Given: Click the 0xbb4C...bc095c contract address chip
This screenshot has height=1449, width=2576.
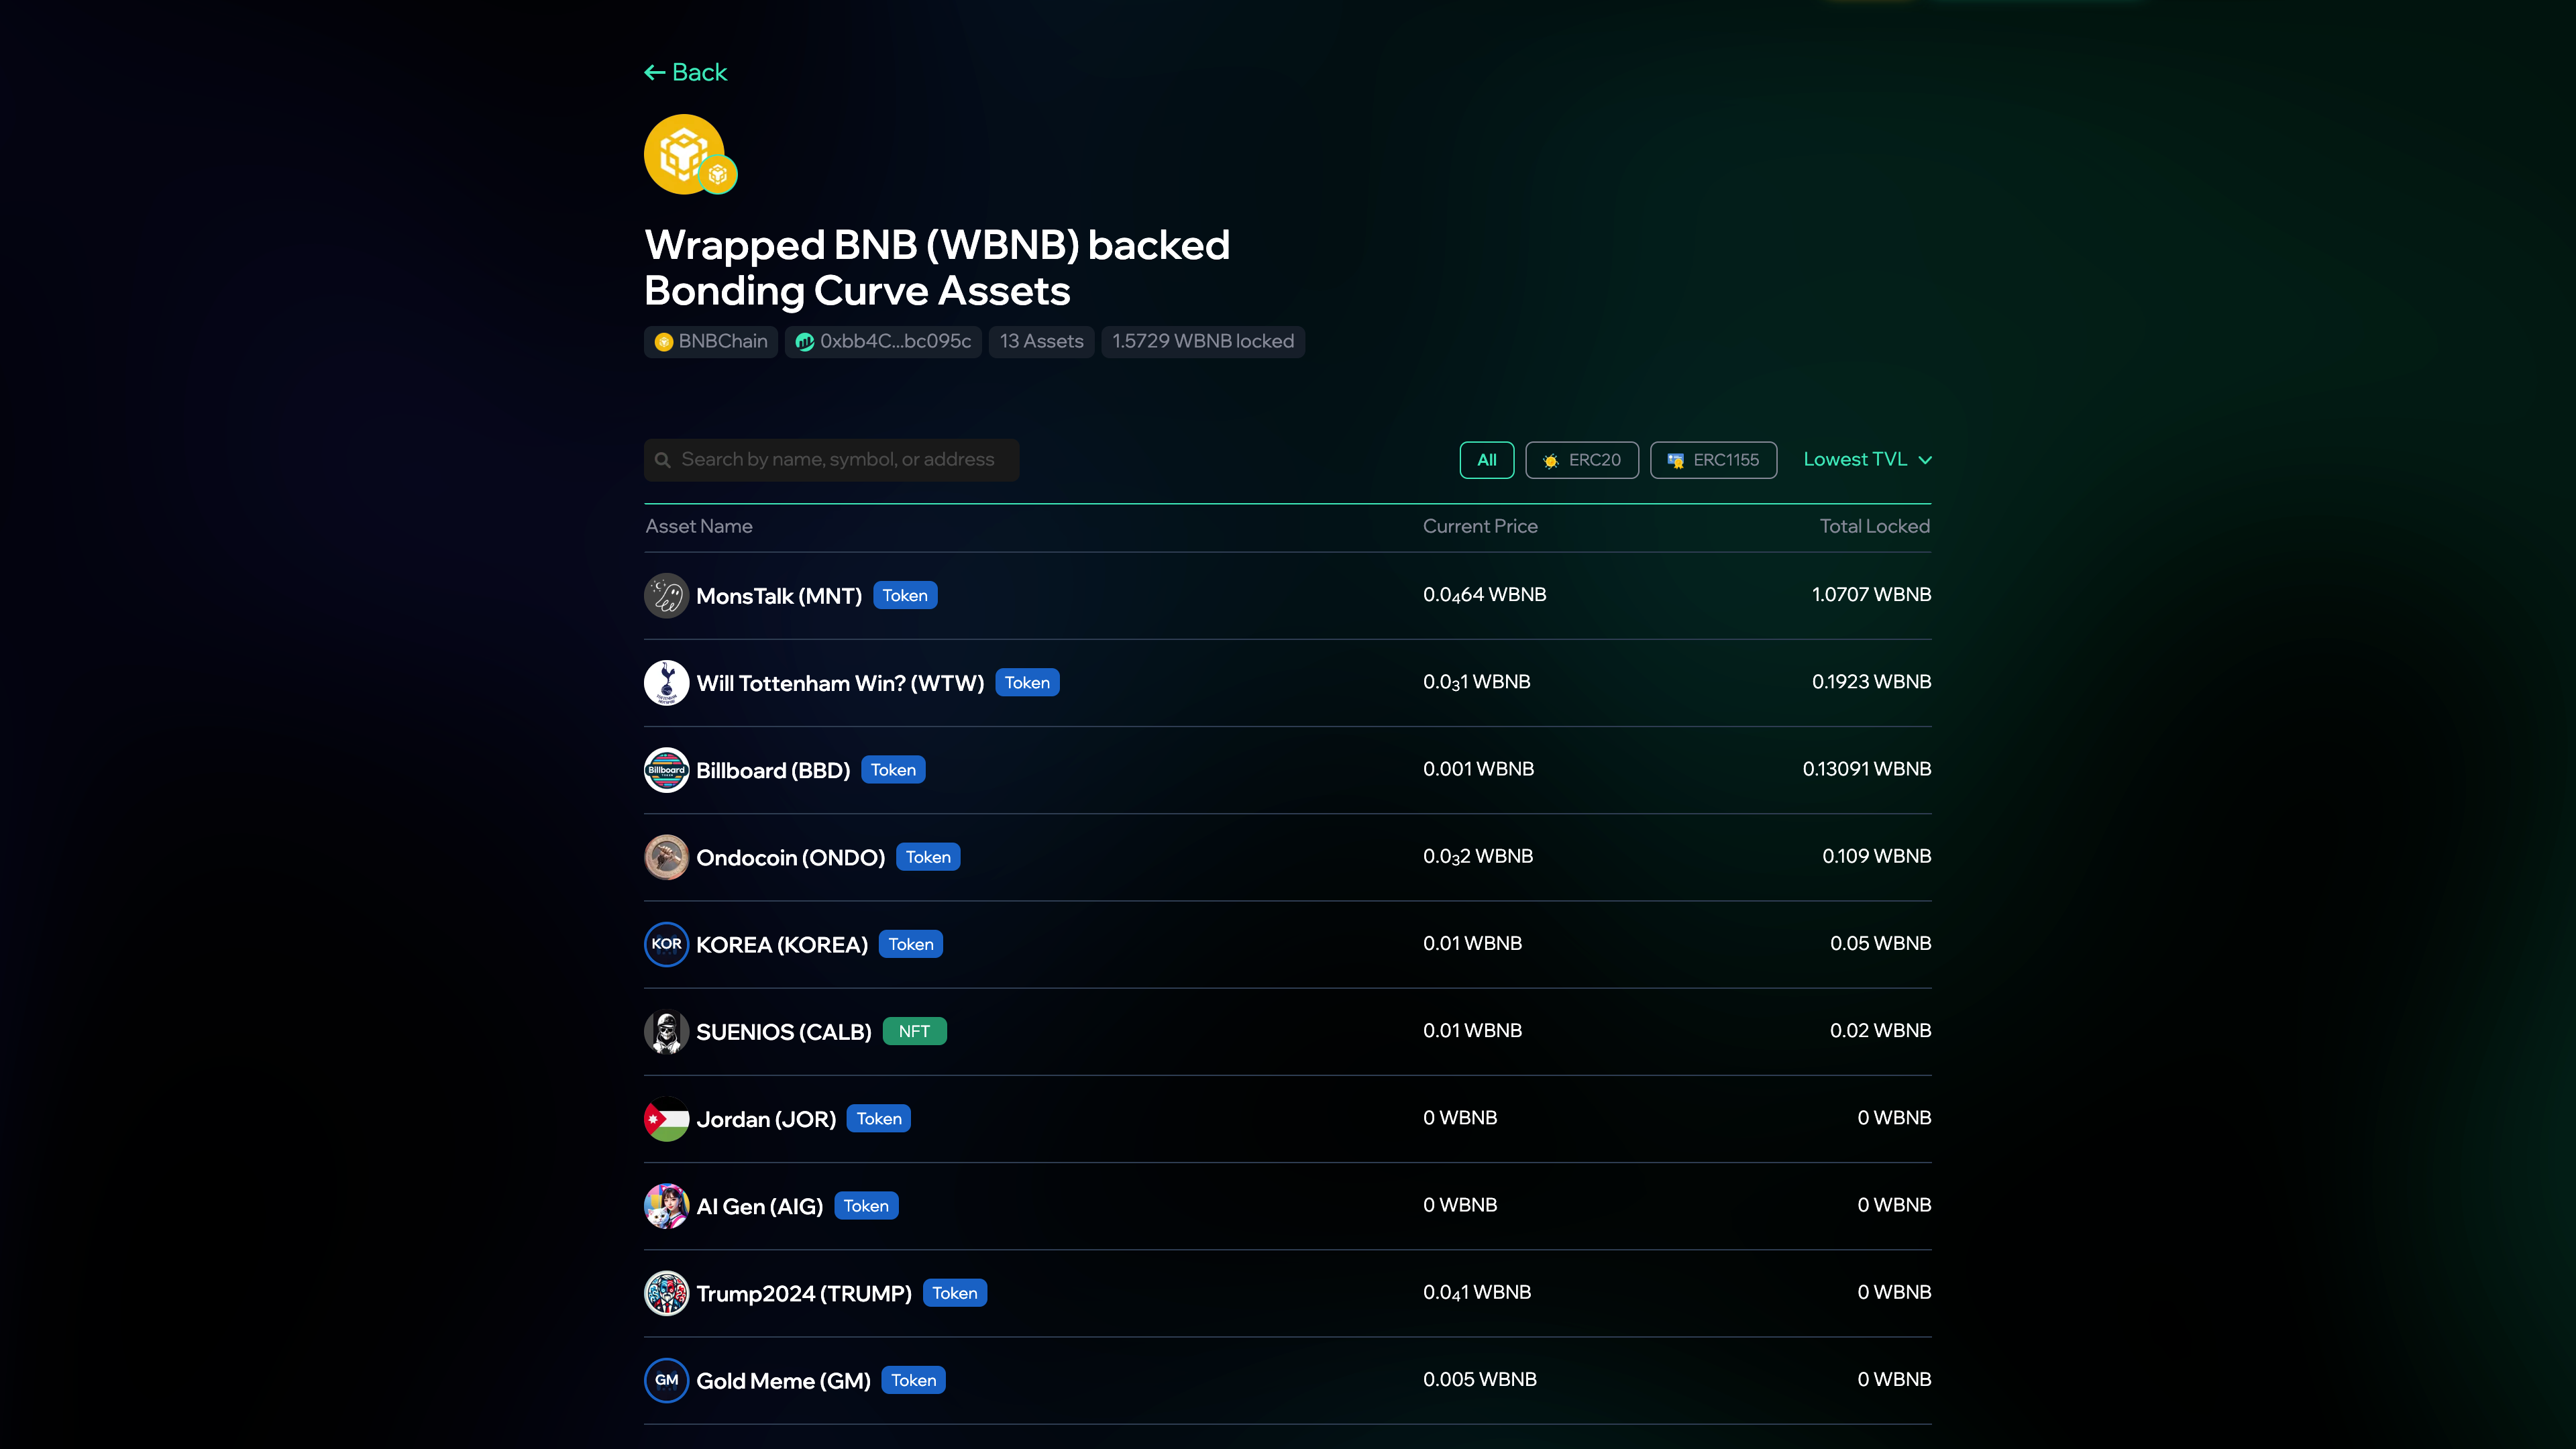Looking at the screenshot, I should tap(883, 341).
